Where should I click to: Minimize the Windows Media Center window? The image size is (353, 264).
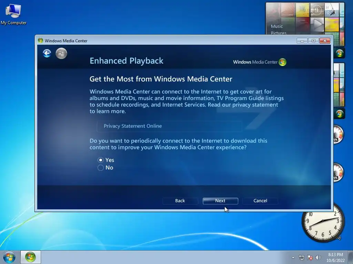click(302, 41)
